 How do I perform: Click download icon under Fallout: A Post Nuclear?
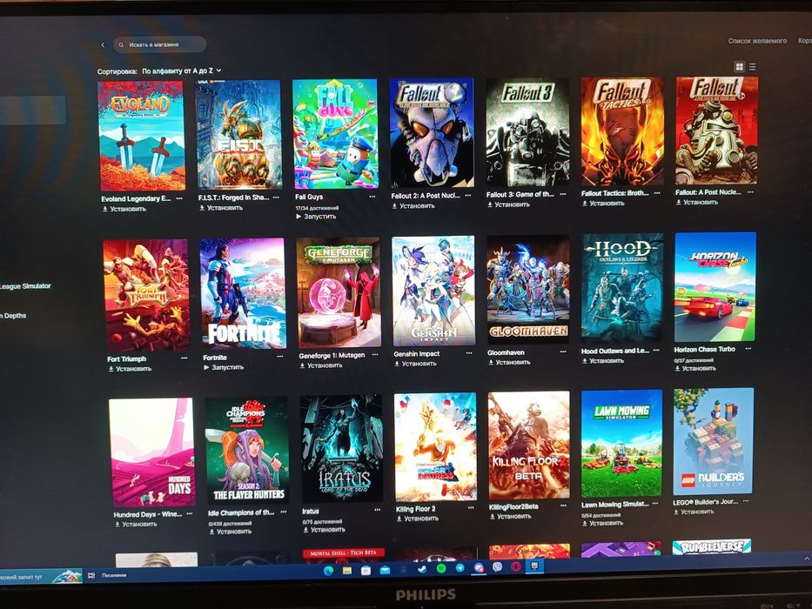click(x=679, y=203)
